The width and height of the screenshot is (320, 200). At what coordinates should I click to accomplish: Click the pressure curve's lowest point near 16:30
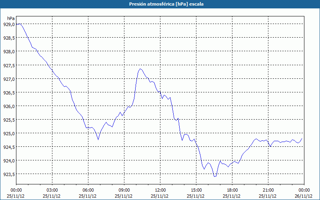214,176
